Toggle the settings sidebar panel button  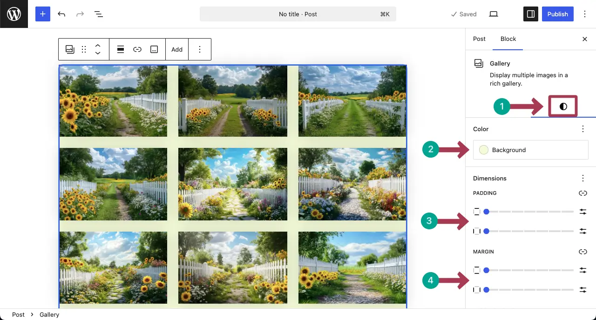(x=531, y=14)
